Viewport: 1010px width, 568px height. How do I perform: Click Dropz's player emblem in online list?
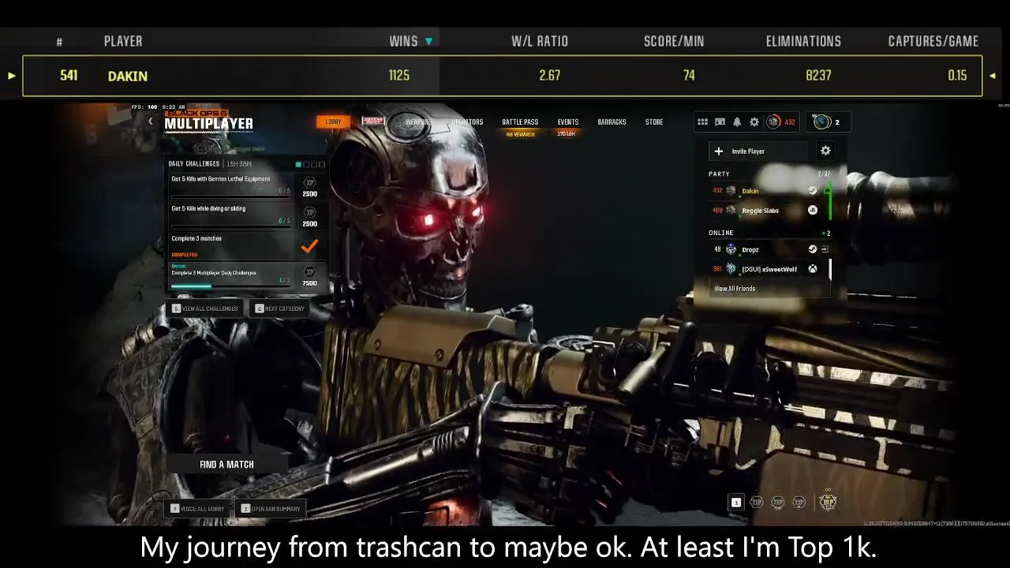coord(731,249)
